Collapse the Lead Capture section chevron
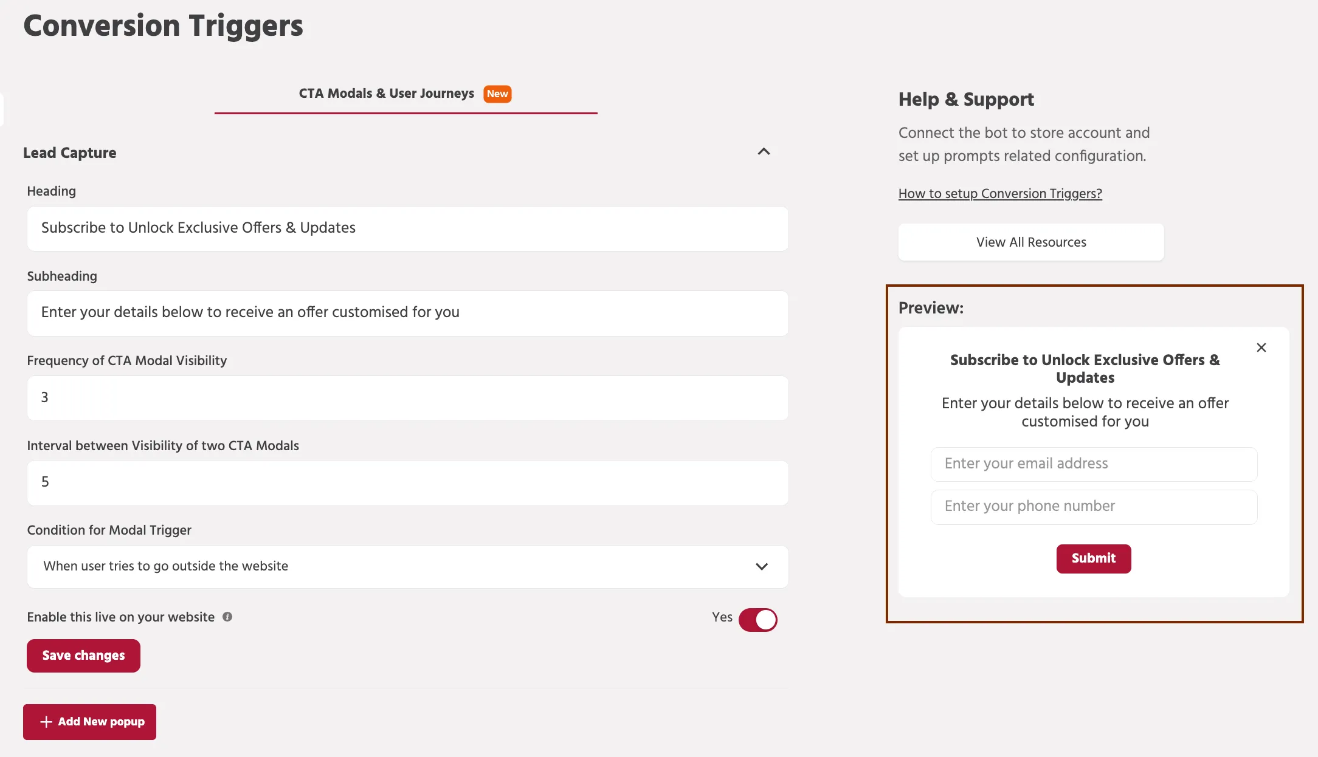This screenshot has width=1318, height=757. click(764, 152)
